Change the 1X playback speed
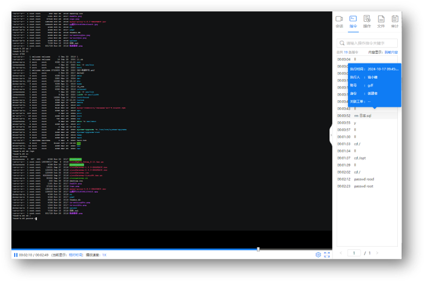This screenshot has height=282, width=425. tap(104, 255)
